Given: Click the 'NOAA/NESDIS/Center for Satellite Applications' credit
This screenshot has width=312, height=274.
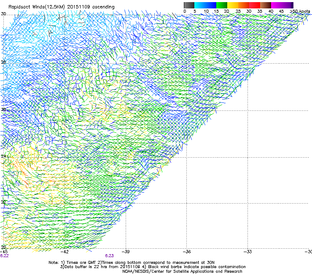Looking at the screenshot, I should click(168, 271).
